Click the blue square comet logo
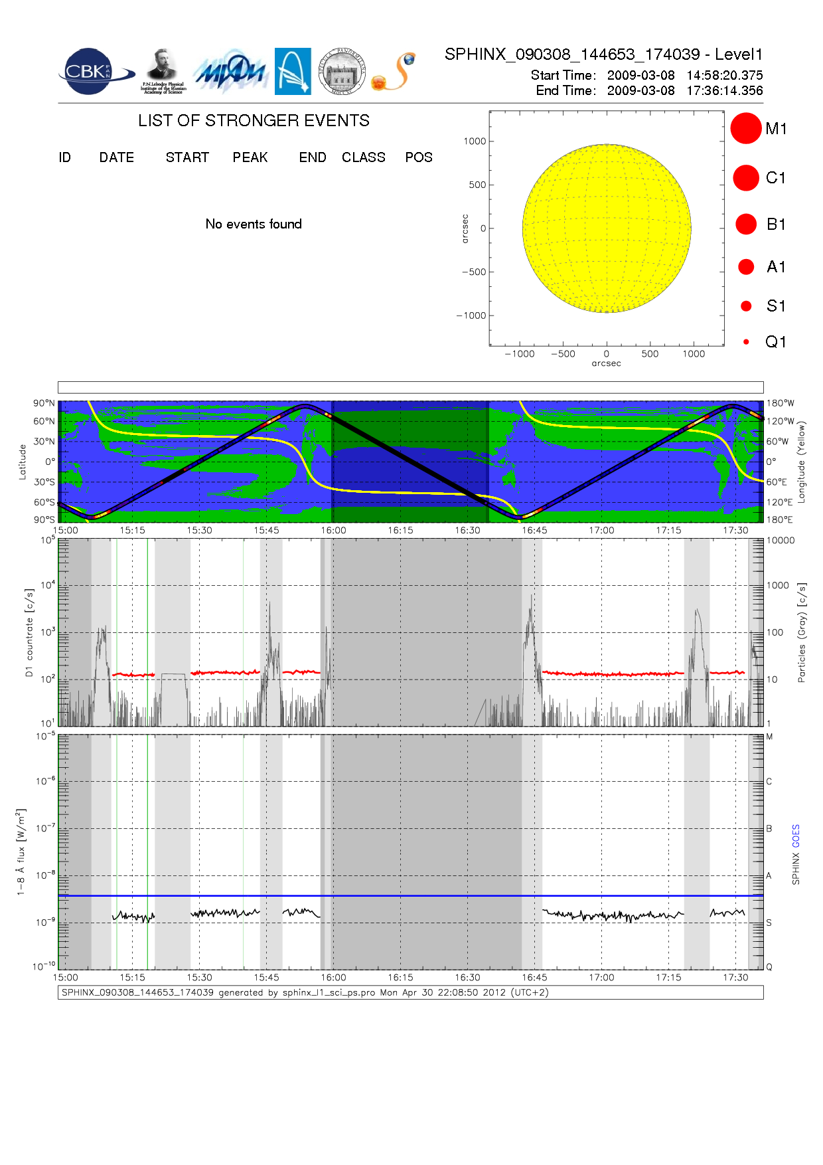 click(293, 71)
